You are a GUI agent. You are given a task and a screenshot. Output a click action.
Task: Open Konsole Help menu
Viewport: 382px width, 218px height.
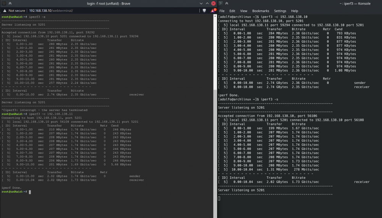[x=294, y=11]
